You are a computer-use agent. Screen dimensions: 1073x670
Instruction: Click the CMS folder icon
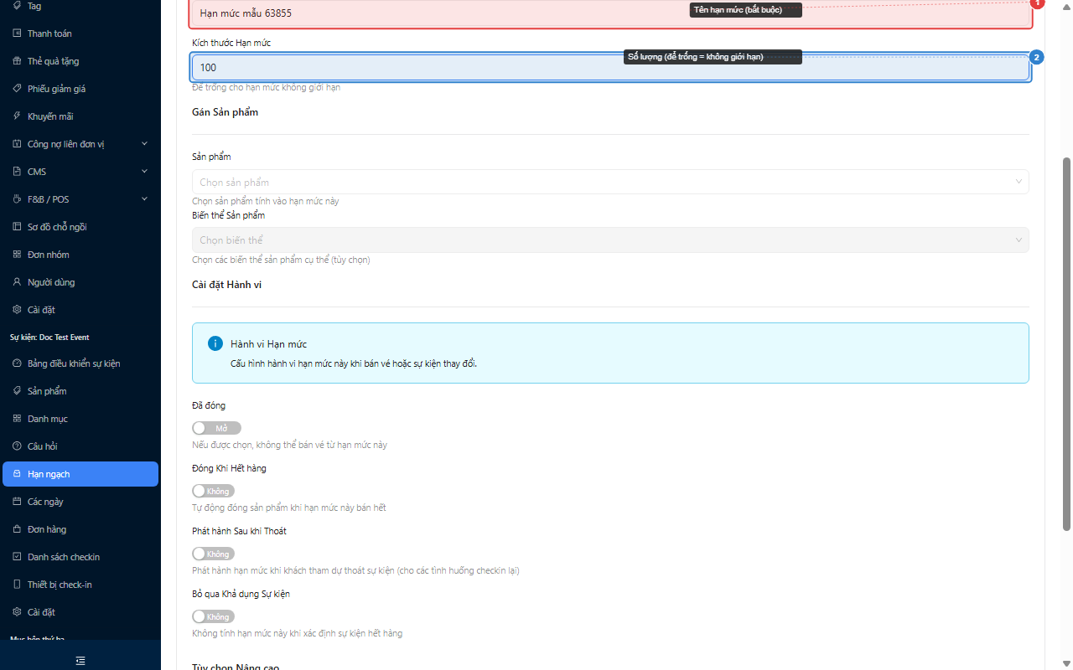click(x=17, y=172)
